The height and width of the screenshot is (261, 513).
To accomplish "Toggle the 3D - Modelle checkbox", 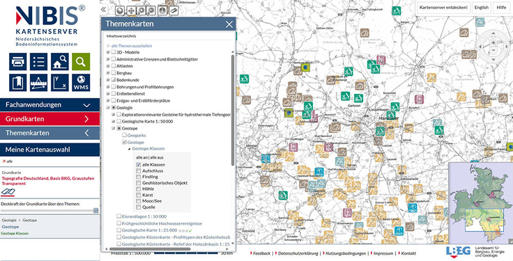I will [x=113, y=52].
